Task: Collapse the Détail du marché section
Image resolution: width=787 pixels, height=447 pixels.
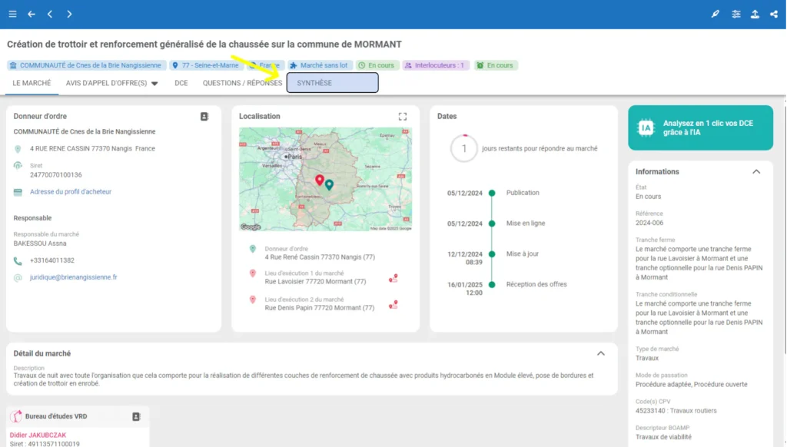Action: coord(601,353)
